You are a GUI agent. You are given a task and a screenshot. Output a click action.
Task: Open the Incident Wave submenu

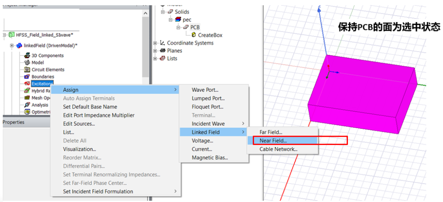coord(214,124)
